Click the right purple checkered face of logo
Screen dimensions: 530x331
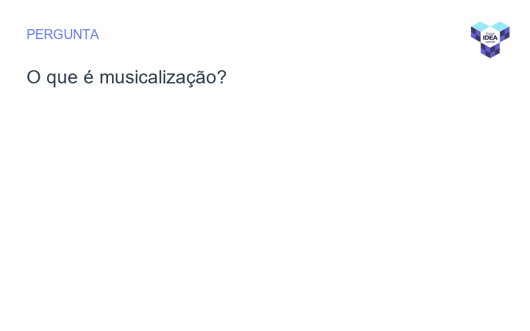click(x=505, y=34)
